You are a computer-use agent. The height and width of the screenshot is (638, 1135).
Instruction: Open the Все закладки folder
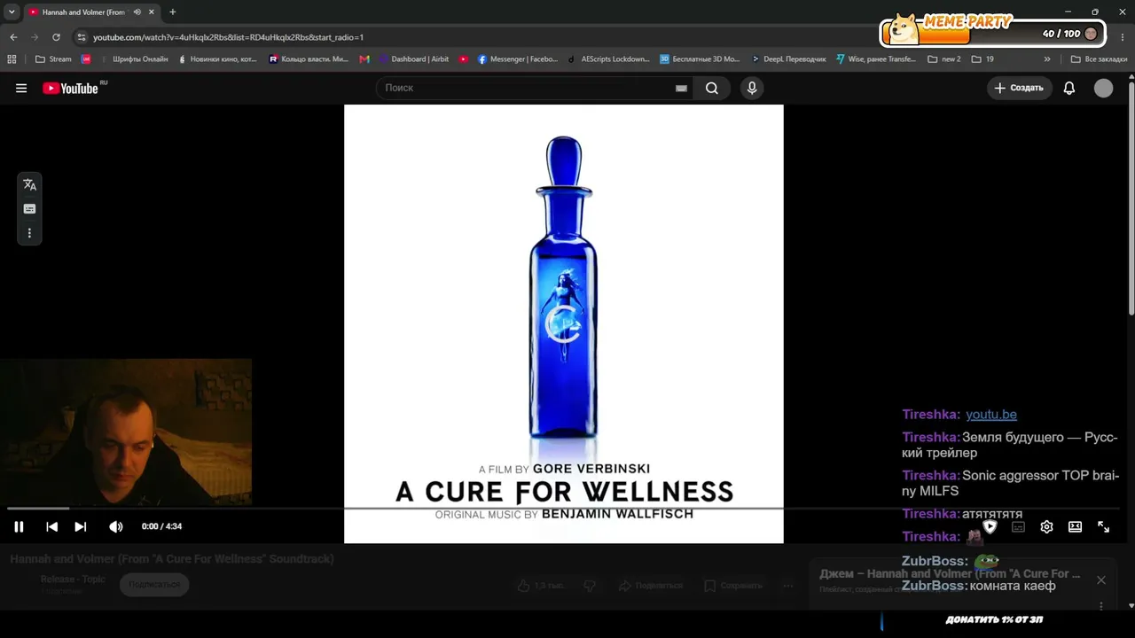pyautogui.click(x=1099, y=59)
